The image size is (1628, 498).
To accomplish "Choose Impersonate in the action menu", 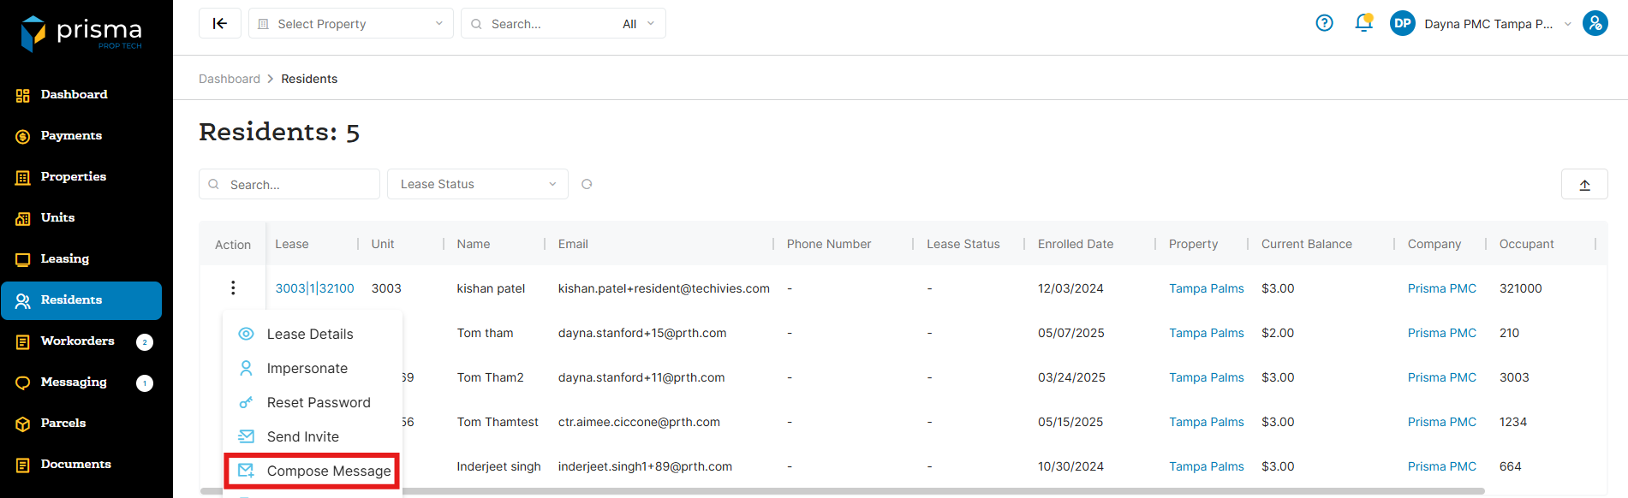I will coord(307,368).
